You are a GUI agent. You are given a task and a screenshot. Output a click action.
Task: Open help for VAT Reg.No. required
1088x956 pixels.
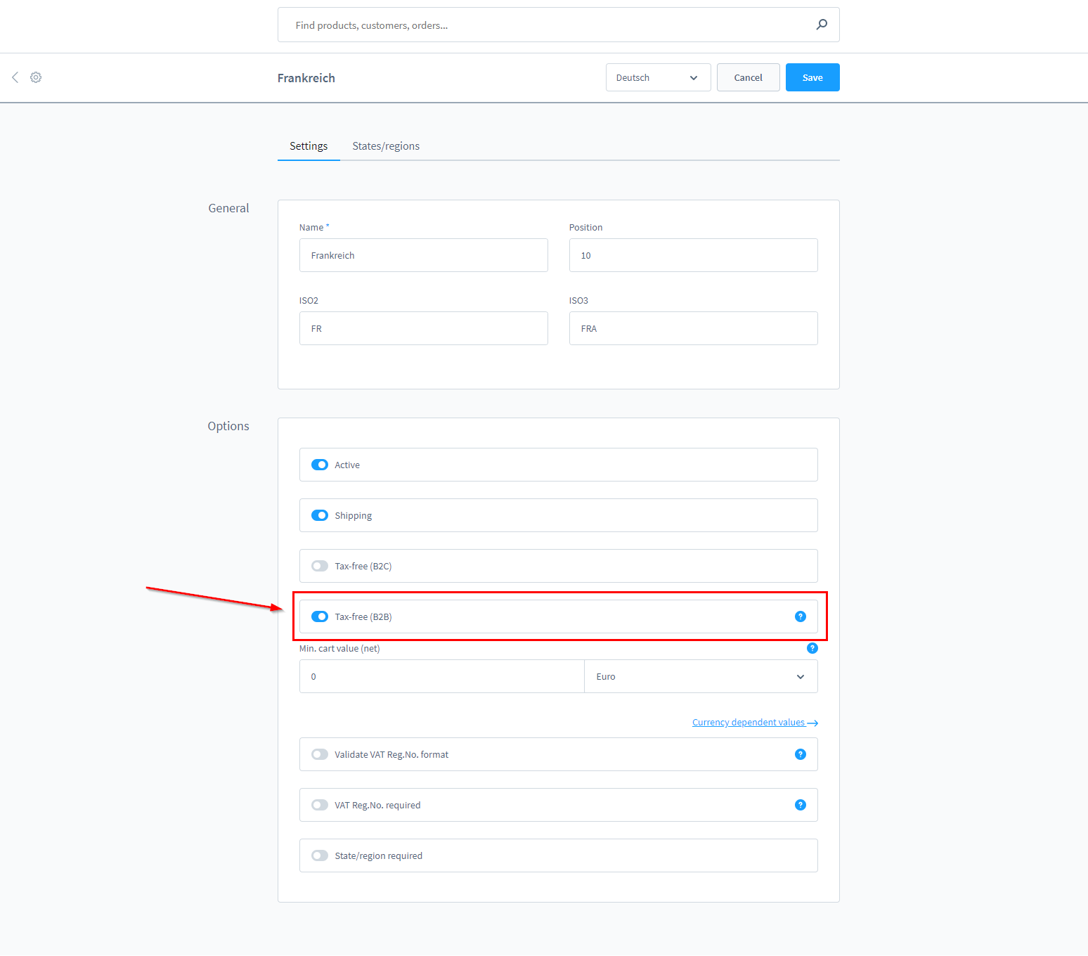(800, 805)
